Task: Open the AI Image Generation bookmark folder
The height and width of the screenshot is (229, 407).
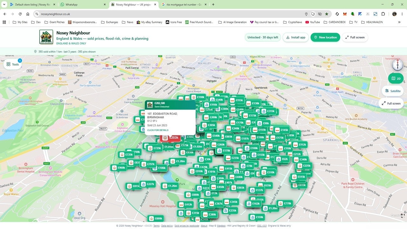Action: click(x=232, y=22)
